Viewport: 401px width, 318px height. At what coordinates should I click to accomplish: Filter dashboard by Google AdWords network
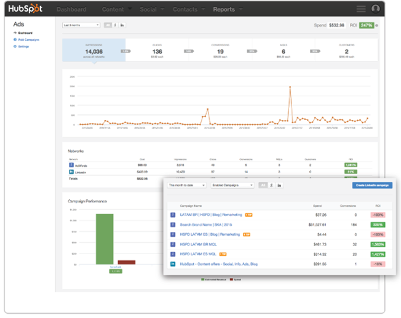[115, 25]
